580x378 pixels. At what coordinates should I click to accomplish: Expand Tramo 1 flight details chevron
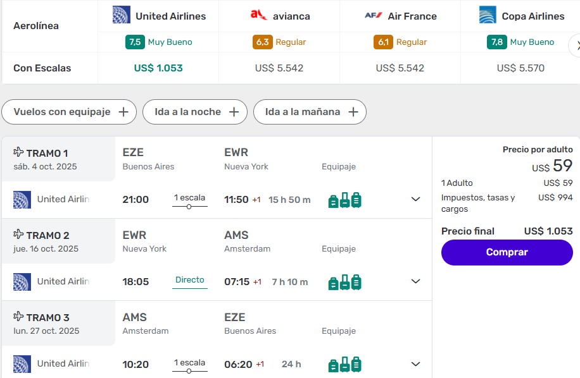tap(415, 199)
